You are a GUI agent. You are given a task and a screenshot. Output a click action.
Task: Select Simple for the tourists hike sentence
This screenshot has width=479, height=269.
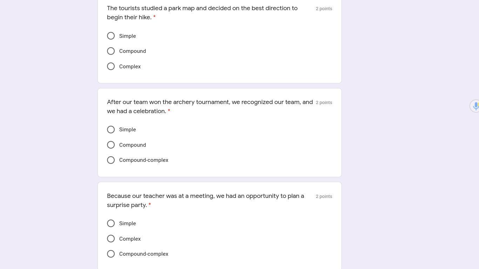click(x=111, y=36)
